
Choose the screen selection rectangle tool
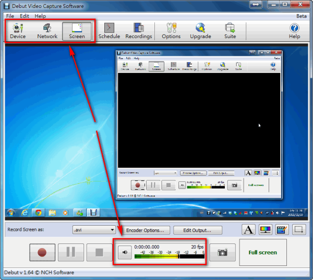[299, 229]
